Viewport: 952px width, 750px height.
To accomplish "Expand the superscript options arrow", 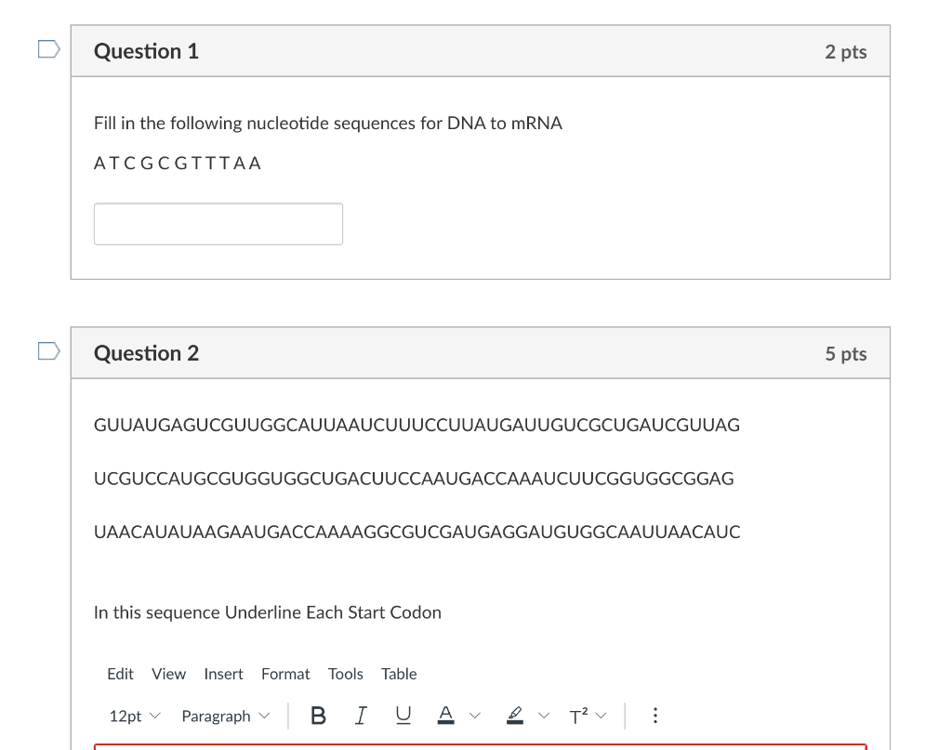I will coord(601,716).
